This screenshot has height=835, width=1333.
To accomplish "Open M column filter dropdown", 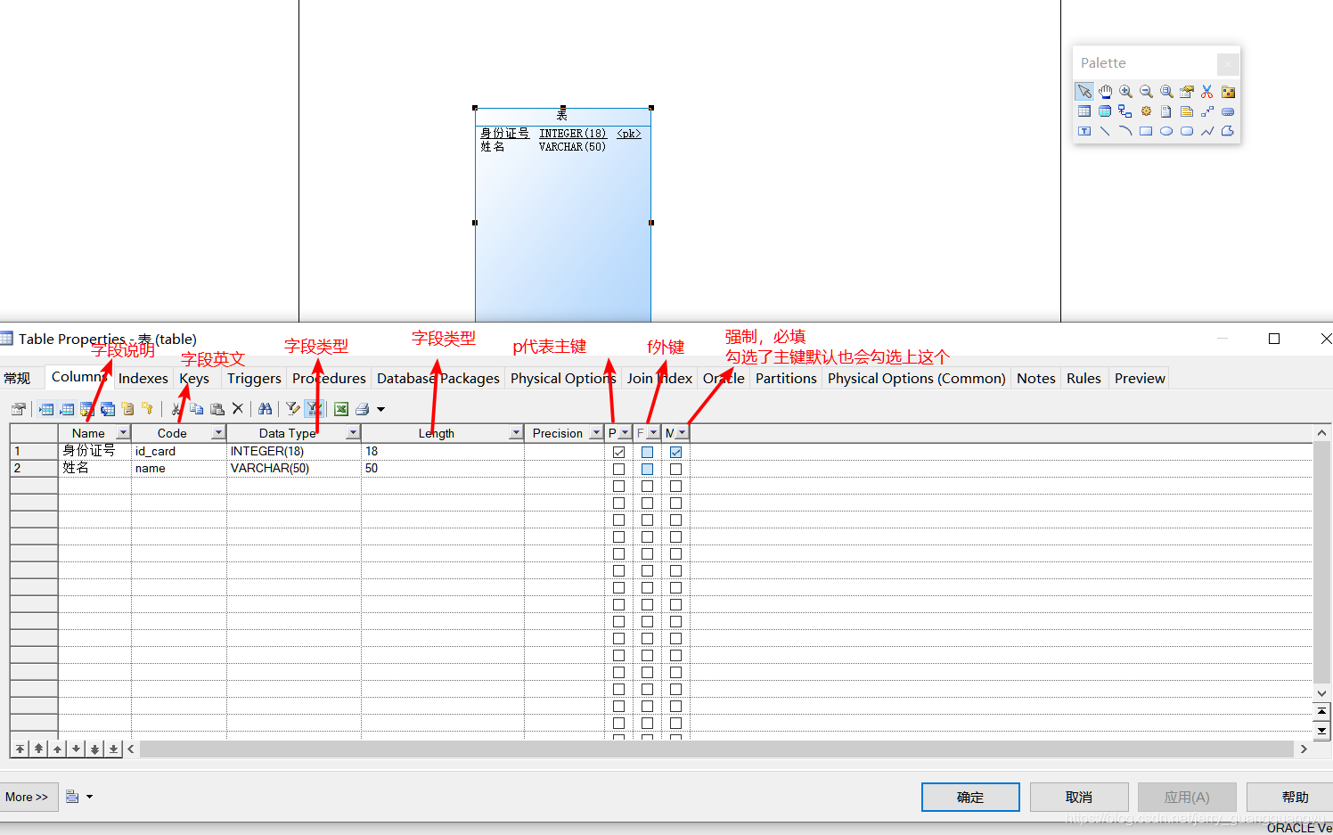I will click(682, 432).
